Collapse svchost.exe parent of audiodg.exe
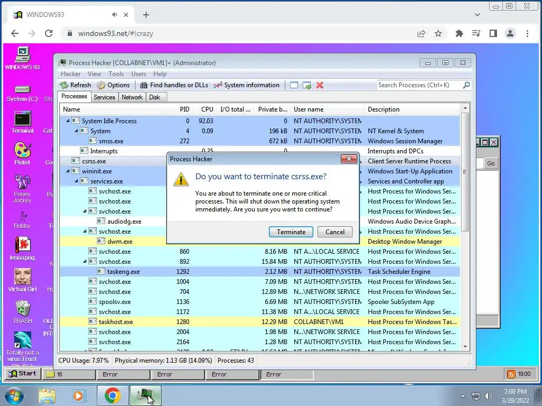This screenshot has height=406, width=542. (85, 211)
